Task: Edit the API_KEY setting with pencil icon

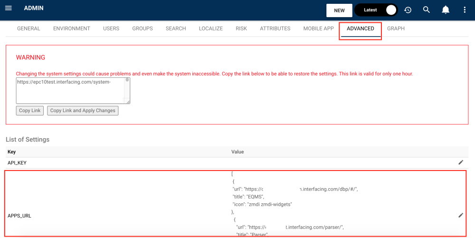Action: coord(461,162)
